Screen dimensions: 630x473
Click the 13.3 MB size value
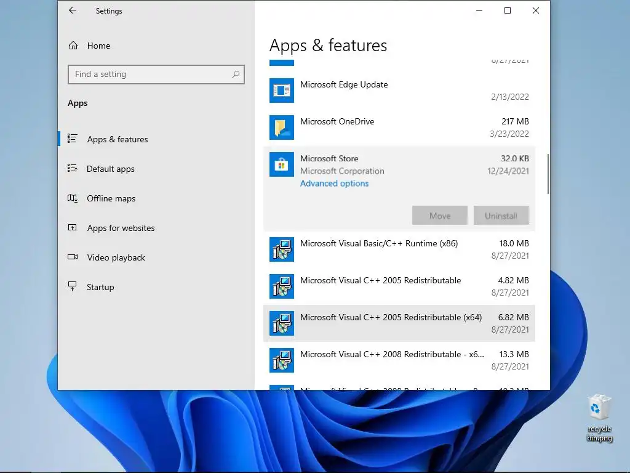(x=514, y=354)
